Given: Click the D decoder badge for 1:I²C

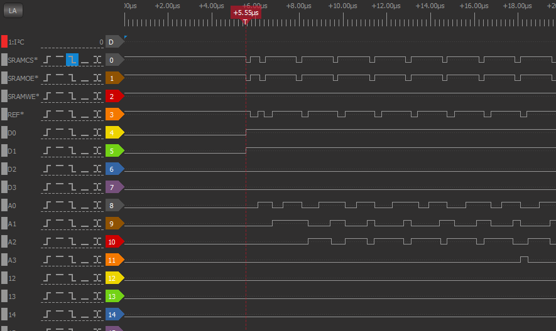Looking at the screenshot, I should [x=114, y=42].
